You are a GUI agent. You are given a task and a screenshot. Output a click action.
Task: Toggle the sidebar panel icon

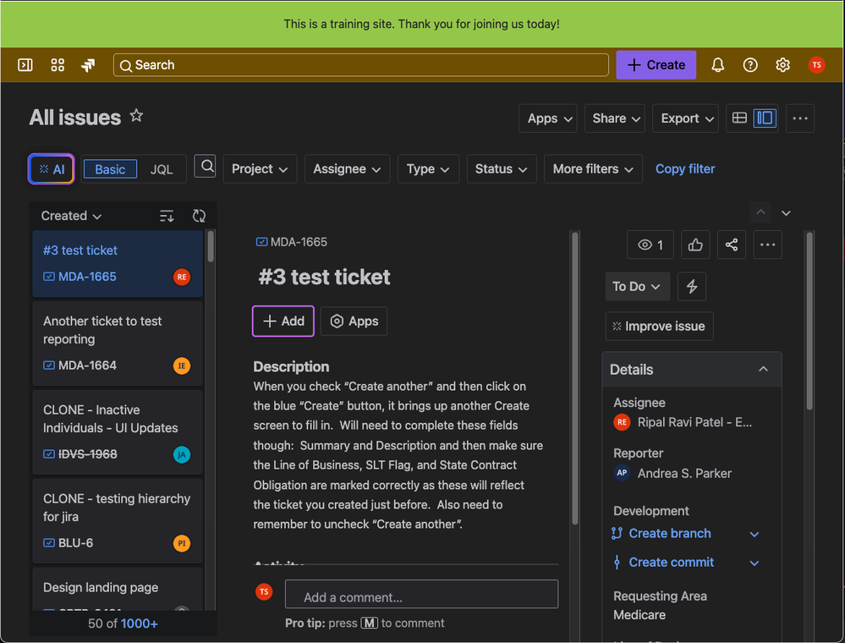pos(25,65)
